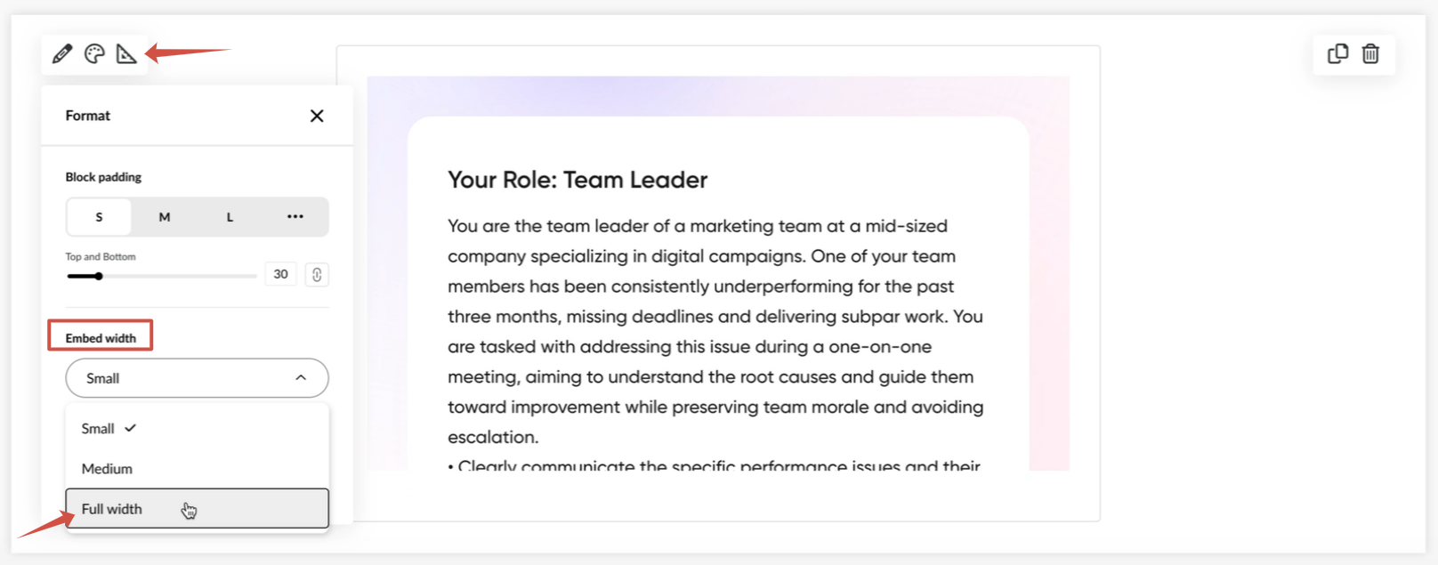1438x565 pixels.
Task: Toggle the padding link icon
Action: [317, 275]
